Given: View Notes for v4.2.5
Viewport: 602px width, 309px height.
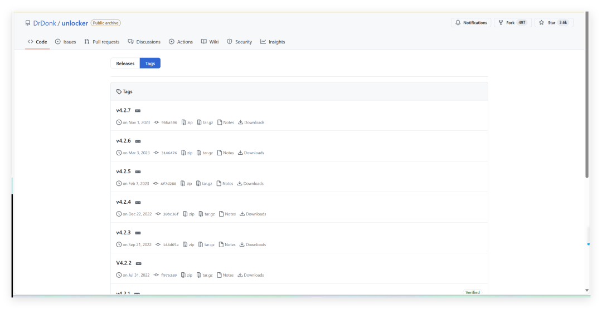Looking at the screenshot, I should coord(225,184).
